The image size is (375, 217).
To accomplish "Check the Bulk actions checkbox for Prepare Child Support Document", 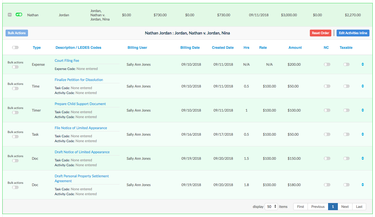I will pyautogui.click(x=15, y=112).
